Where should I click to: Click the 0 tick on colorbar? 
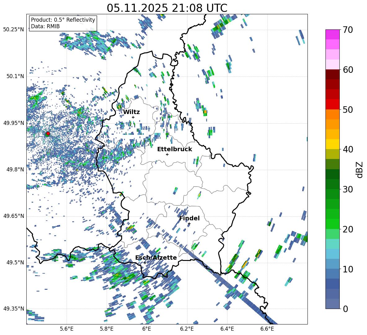345,309
